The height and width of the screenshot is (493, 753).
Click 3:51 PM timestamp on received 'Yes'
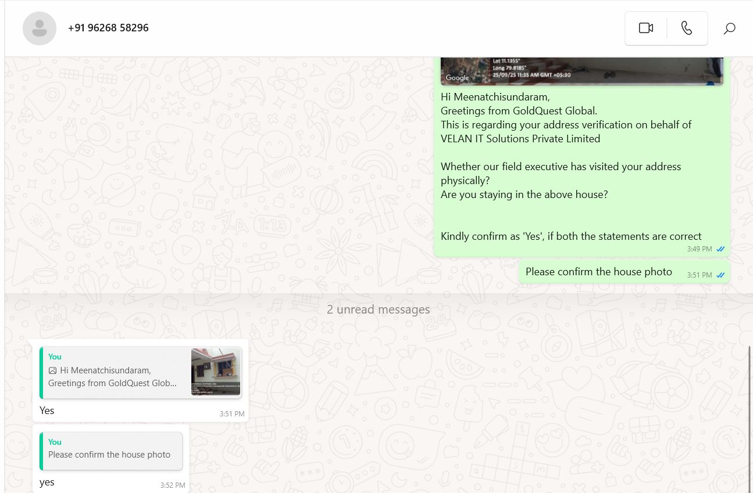232,414
